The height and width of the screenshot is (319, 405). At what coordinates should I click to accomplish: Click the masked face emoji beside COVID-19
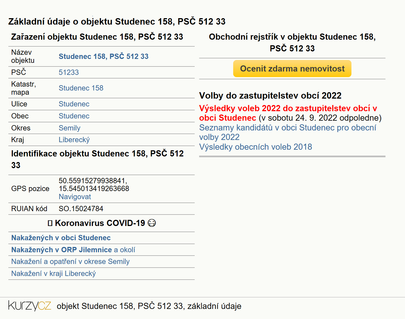point(152,223)
